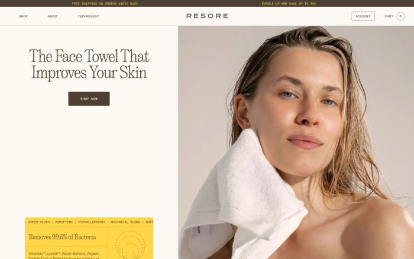Click the Removes 99.6% of Bacteria heading
Image resolution: width=414 pixels, height=259 pixels.
tap(62, 237)
